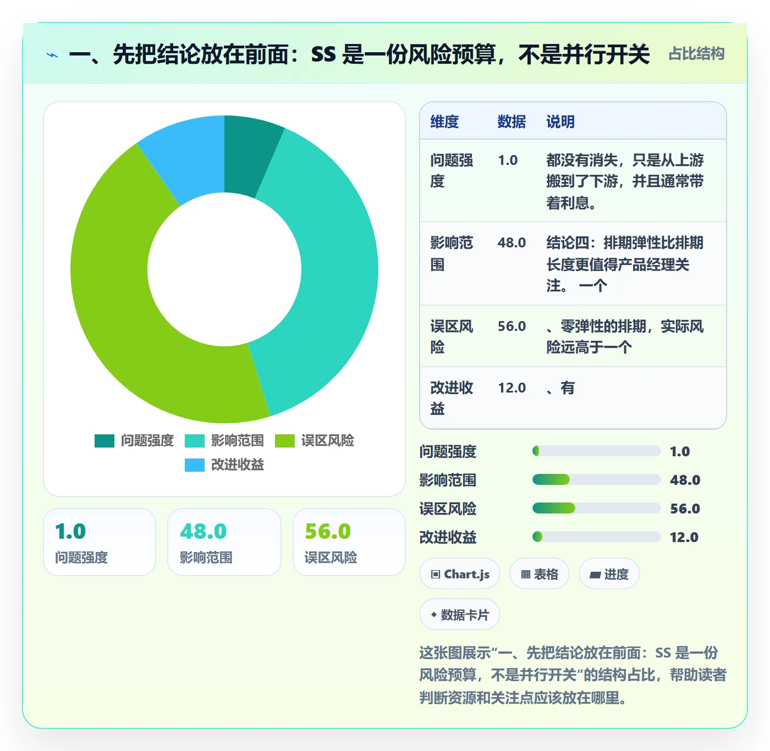Click the 48.0 影响范围 data card
Viewport: 770px width, 751px height.
pyautogui.click(x=224, y=542)
